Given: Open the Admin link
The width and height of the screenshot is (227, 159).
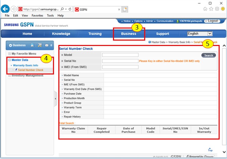Looking at the screenshot, I should click(150, 21).
